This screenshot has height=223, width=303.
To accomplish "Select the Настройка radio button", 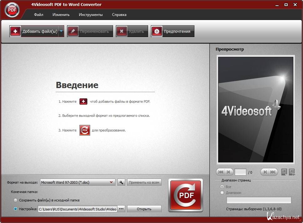I will coord(15,209).
